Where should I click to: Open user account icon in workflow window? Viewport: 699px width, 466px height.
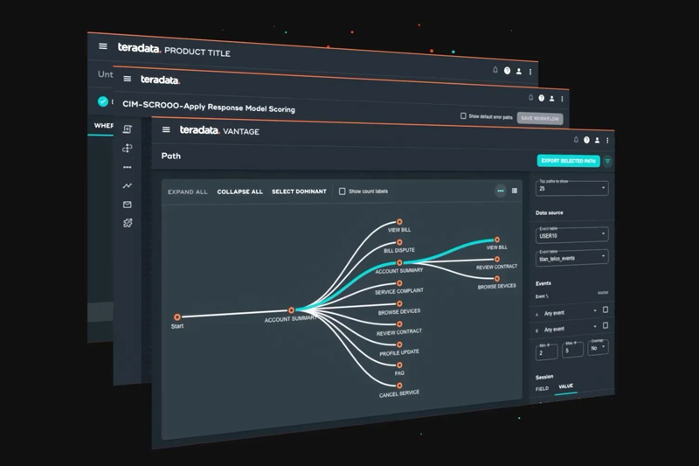coord(552,99)
